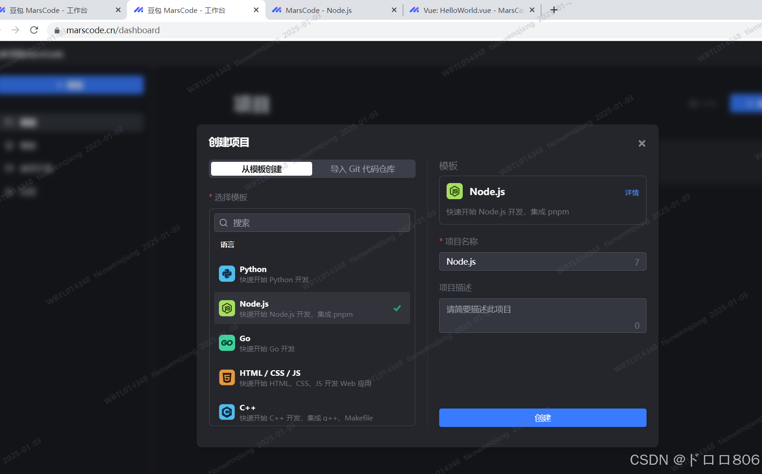Select the Python template row
This screenshot has height=474, width=762.
[x=312, y=274]
